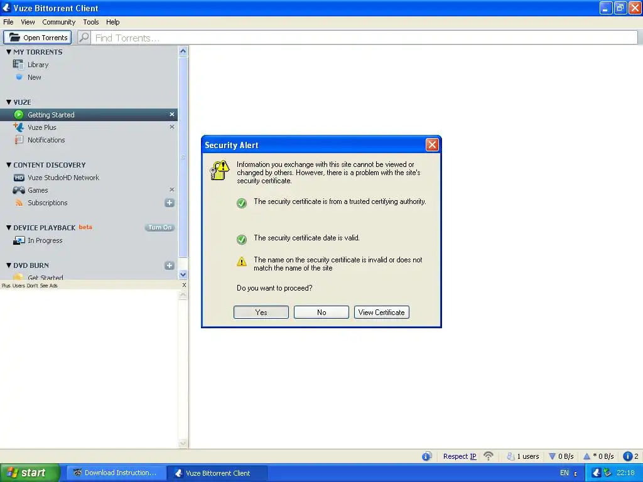The image size is (643, 482).
Task: Click the status bar share info icon
Action: coord(427,456)
